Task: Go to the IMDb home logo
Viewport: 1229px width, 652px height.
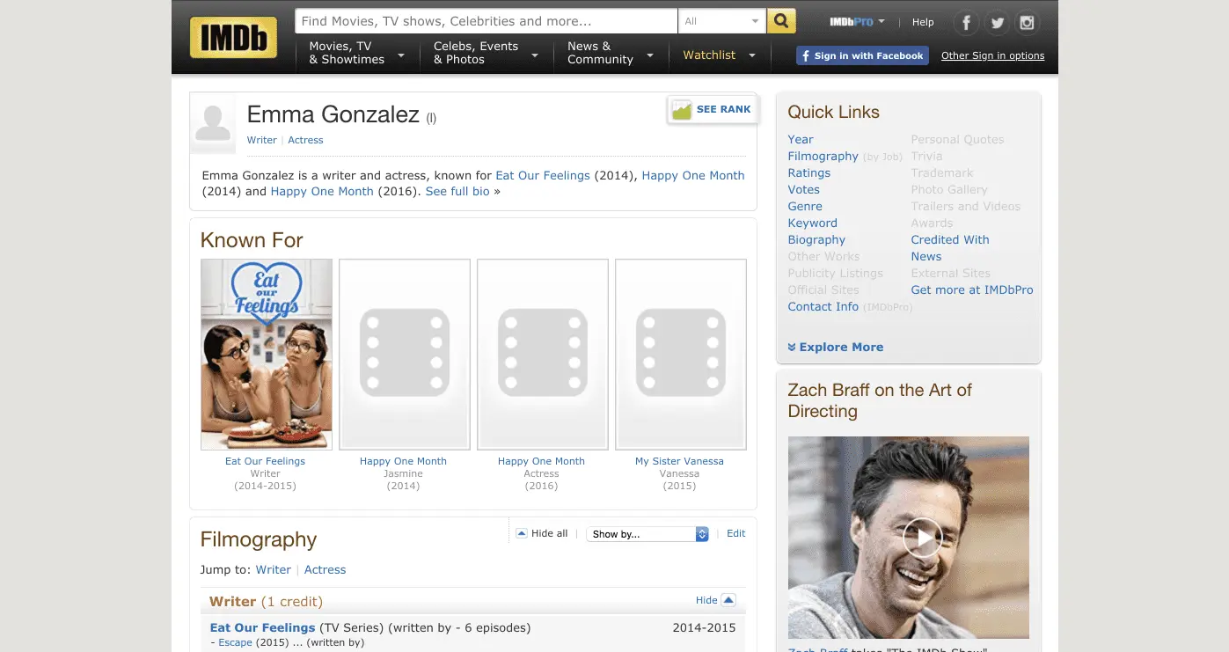Action: click(x=233, y=37)
